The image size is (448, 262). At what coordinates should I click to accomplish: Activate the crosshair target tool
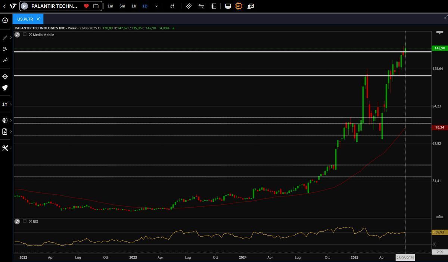pyautogui.click(x=5, y=77)
